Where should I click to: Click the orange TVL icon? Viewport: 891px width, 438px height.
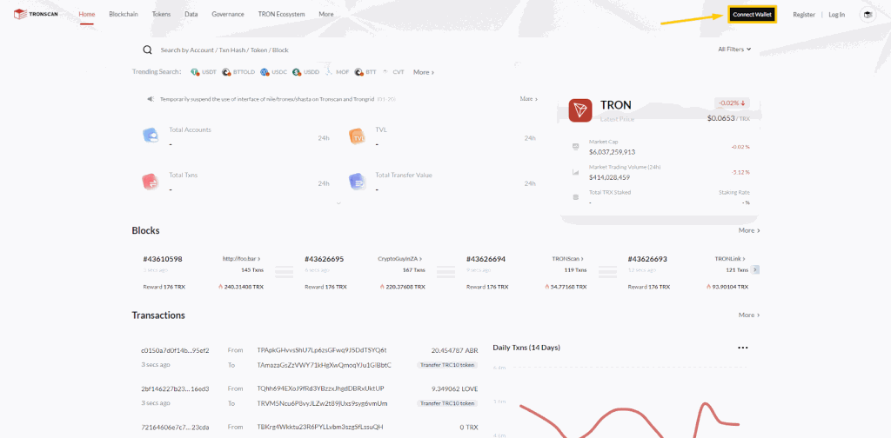(x=358, y=136)
